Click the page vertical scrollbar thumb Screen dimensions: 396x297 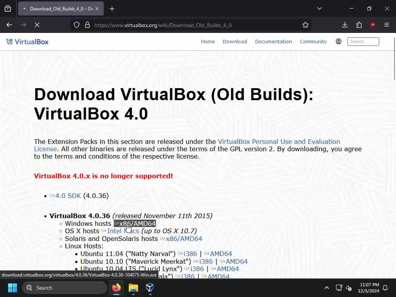pos(394,59)
